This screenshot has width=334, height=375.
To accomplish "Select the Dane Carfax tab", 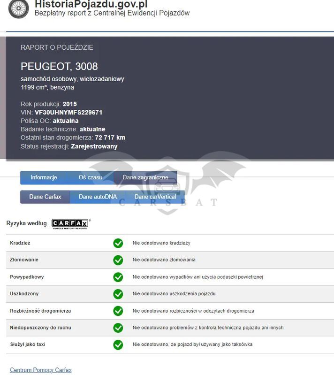I will tap(45, 197).
